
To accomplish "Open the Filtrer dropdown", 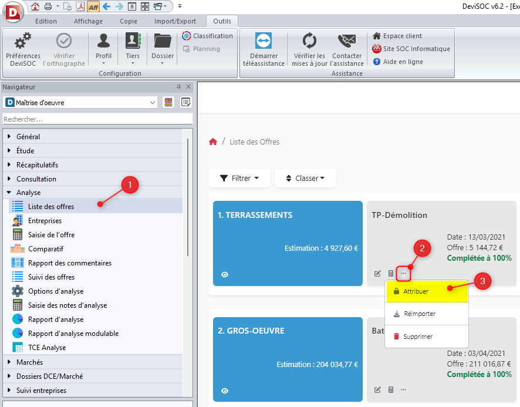I will (239, 178).
